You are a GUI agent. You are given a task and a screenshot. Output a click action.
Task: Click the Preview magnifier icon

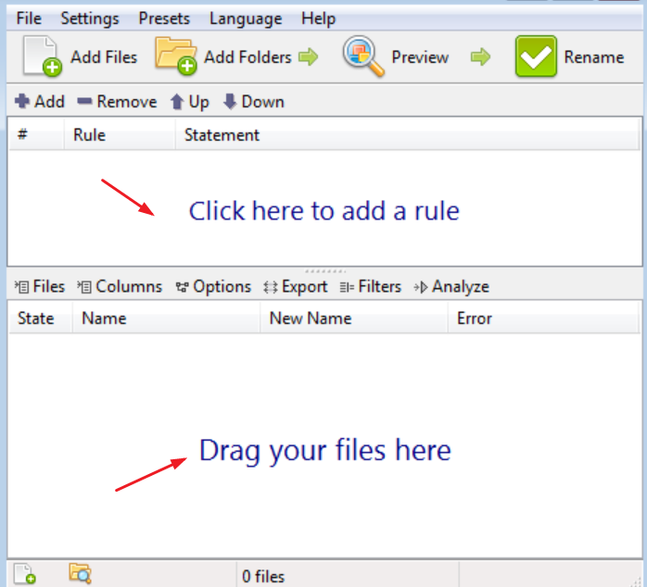(363, 56)
